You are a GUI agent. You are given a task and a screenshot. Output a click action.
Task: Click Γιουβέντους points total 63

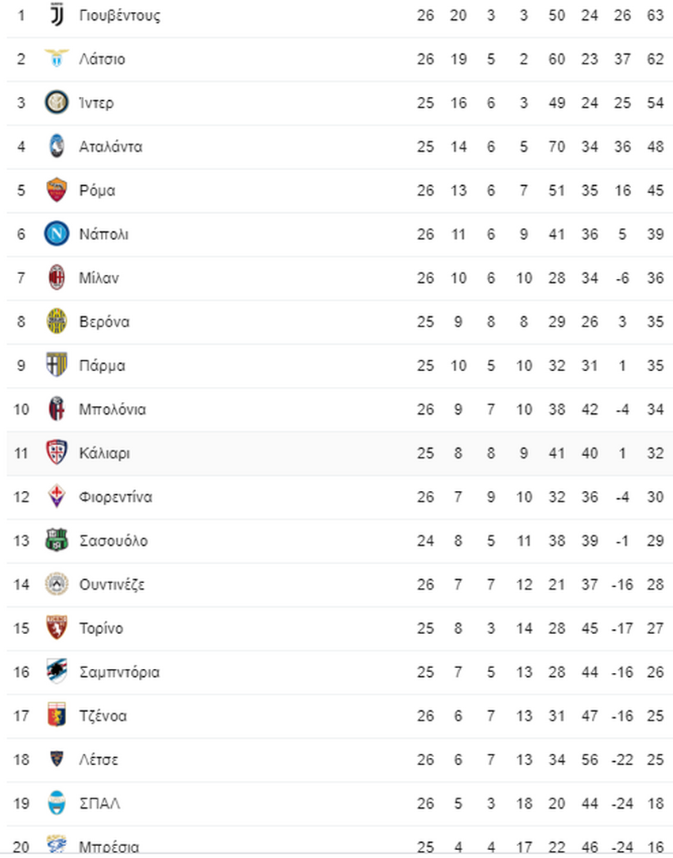coord(655,15)
